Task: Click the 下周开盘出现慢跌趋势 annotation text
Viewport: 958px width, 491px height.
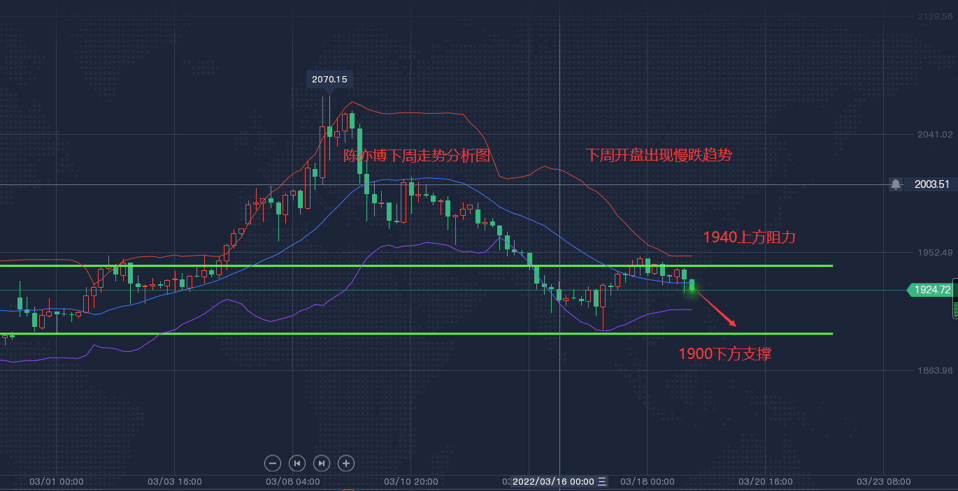Action: pos(658,155)
